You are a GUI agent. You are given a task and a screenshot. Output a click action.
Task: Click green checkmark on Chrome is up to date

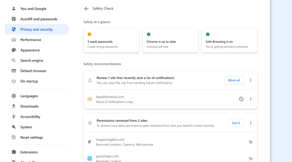coord(149,34)
